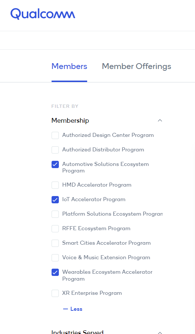Click the Industries Served heading
The image size is (195, 334).
(77, 332)
